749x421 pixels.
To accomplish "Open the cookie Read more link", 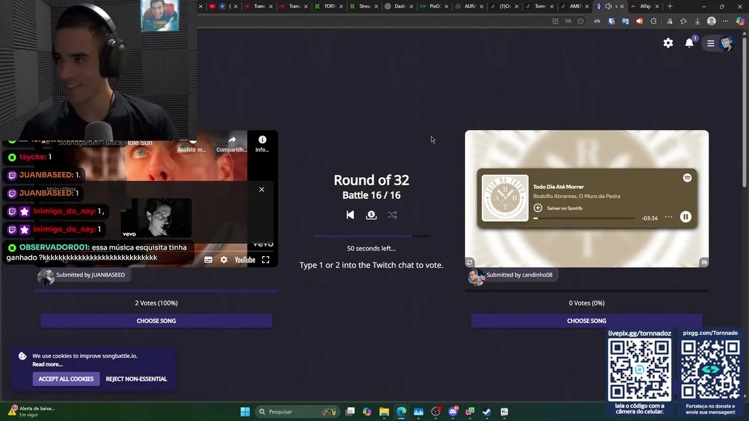I will pyautogui.click(x=47, y=364).
